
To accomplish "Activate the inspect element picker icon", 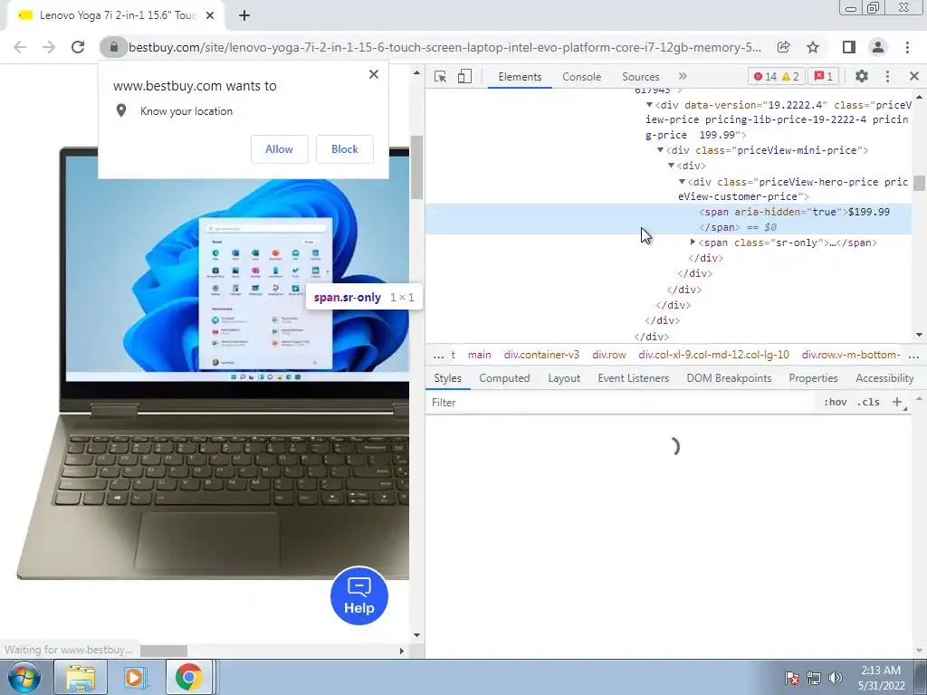I will coord(440,76).
